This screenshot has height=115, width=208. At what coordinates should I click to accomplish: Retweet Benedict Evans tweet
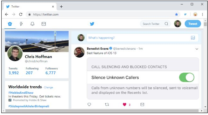(107, 104)
